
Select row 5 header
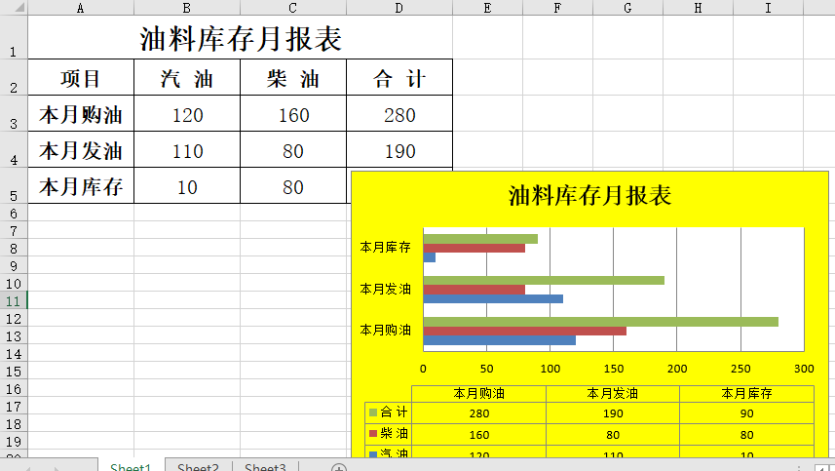pos(14,186)
